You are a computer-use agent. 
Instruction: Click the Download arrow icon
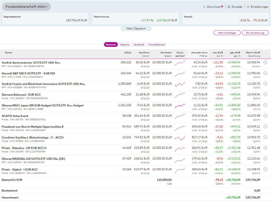(204, 7)
